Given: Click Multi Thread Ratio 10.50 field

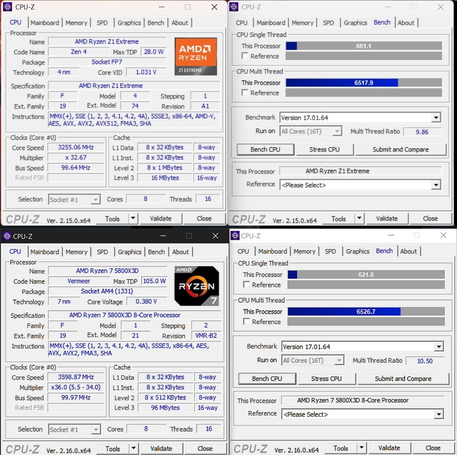Looking at the screenshot, I should tap(425, 361).
